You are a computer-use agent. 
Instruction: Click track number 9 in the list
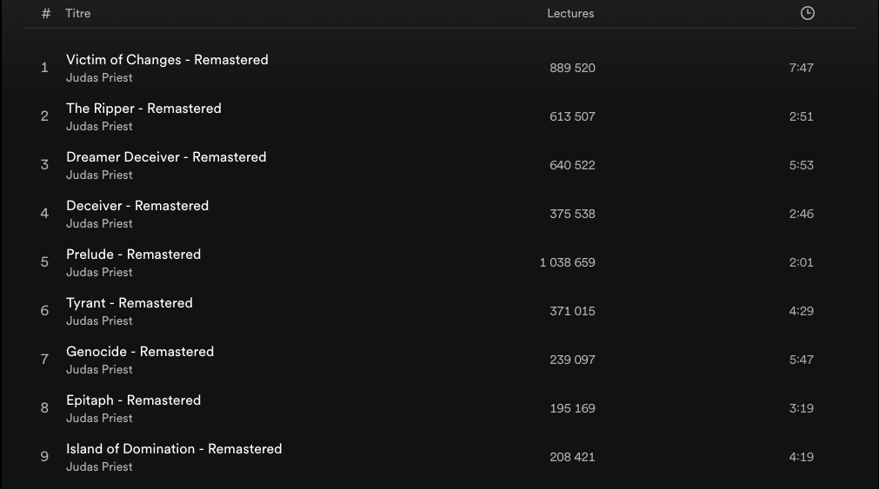pyautogui.click(x=44, y=457)
